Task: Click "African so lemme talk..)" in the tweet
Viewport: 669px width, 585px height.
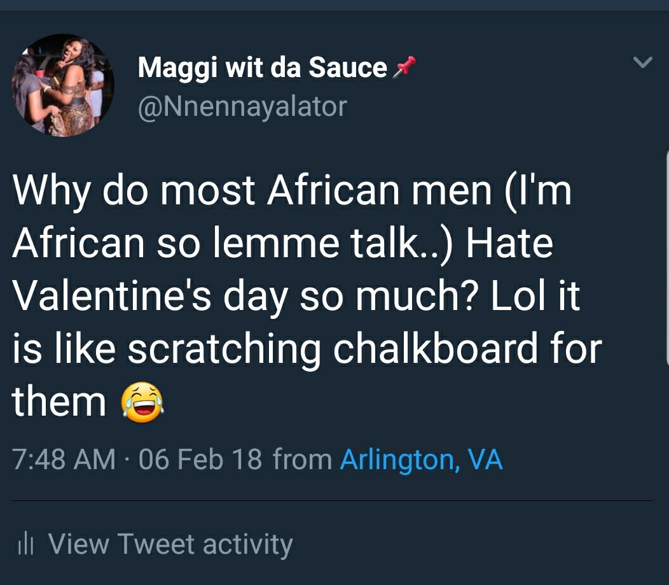Action: [233, 244]
